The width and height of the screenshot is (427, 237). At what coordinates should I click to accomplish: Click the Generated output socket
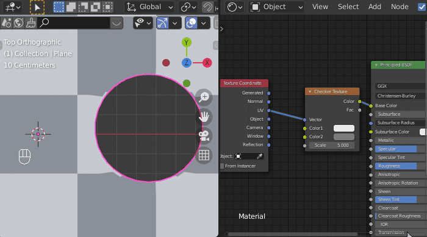coord(268,93)
